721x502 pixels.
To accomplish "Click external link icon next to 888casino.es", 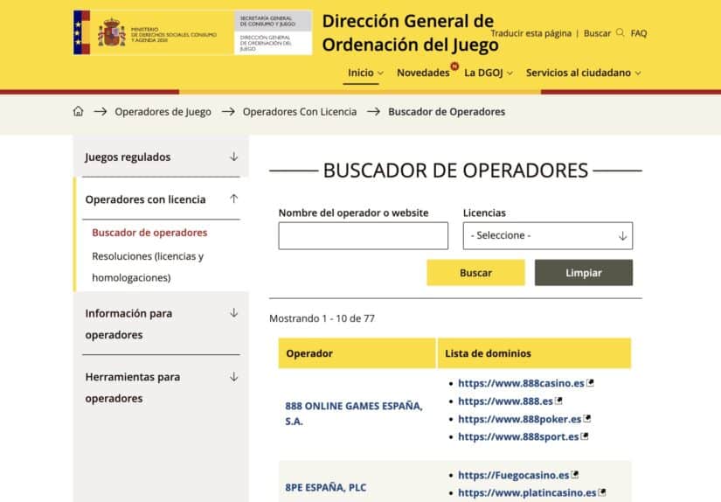I will tap(591, 383).
